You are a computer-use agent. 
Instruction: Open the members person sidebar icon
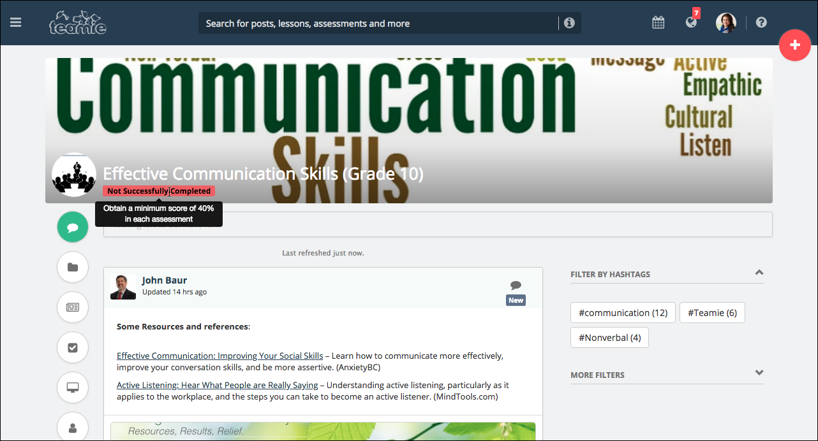(73, 428)
